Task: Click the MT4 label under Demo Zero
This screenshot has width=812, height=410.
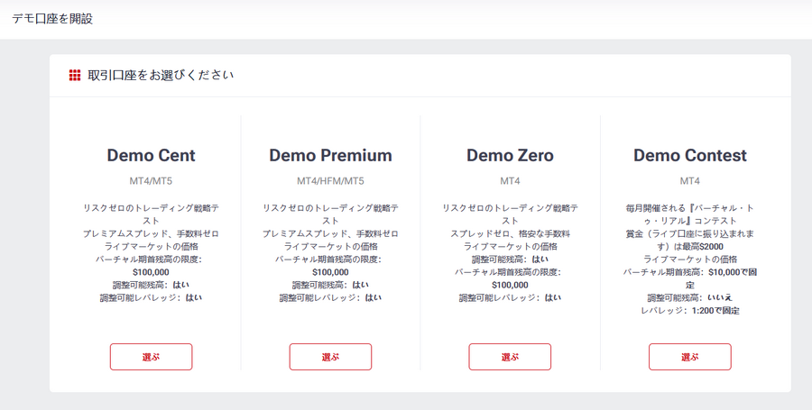Action: click(510, 181)
